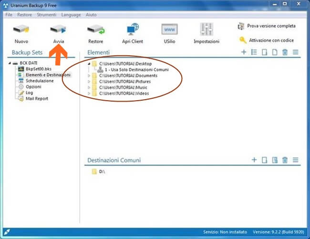Select Elementi e Destinazioni node

pos(48,75)
